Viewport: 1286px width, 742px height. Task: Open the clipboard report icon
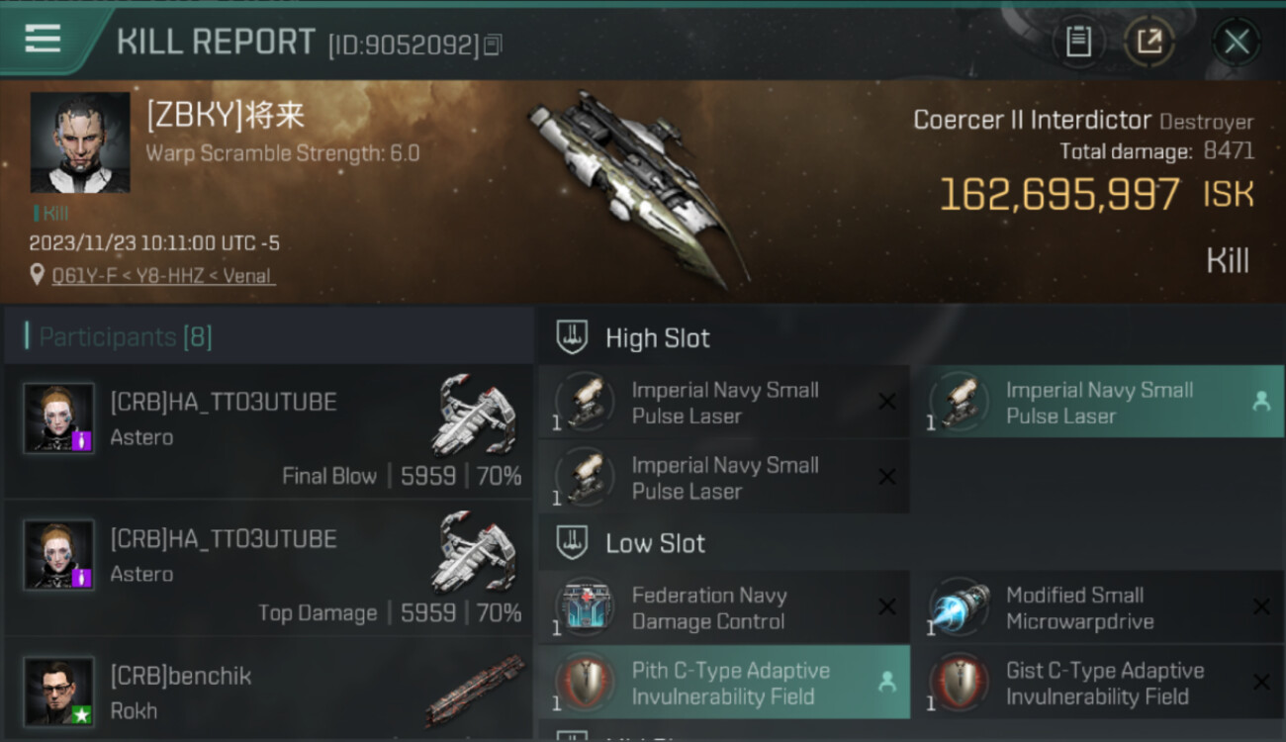tap(1078, 42)
